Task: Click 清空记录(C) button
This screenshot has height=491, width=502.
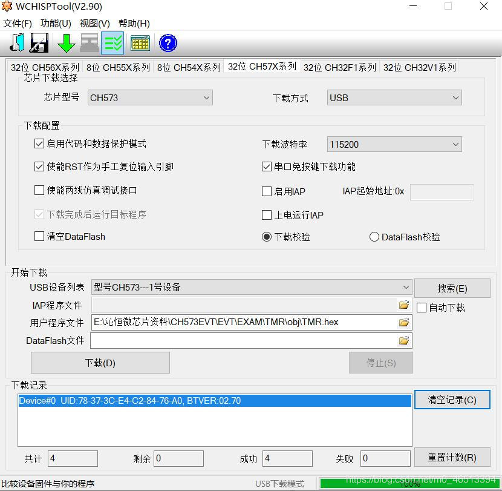Action: pos(452,400)
